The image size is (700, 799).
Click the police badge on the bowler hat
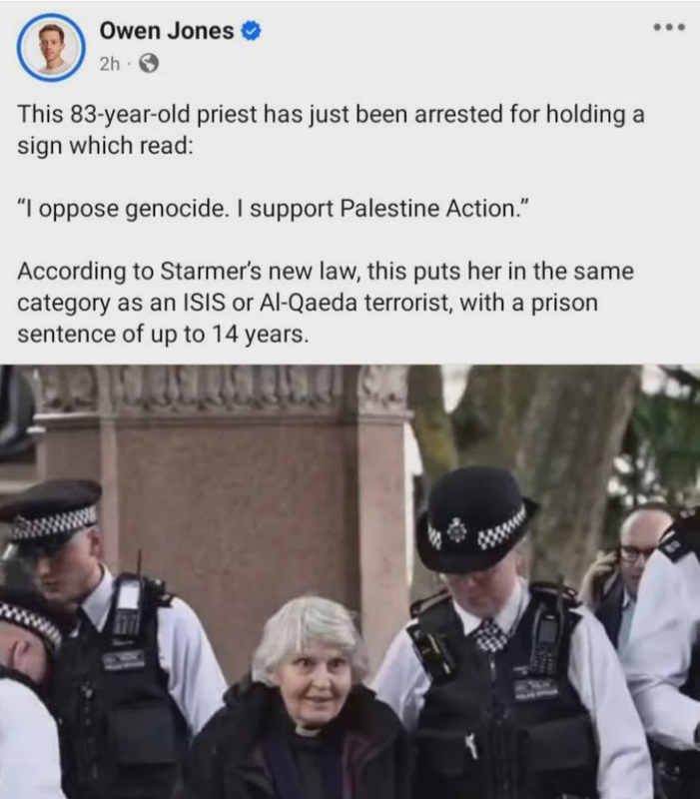click(x=456, y=530)
